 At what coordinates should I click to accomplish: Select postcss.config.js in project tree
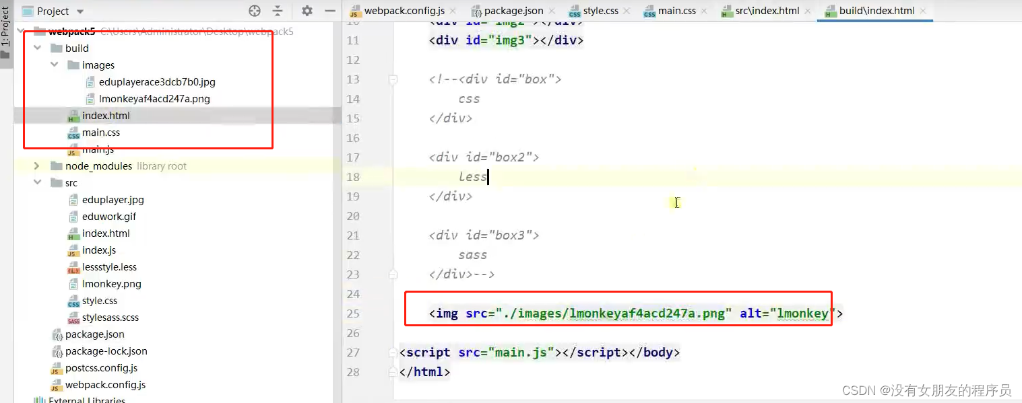pyautogui.click(x=102, y=368)
